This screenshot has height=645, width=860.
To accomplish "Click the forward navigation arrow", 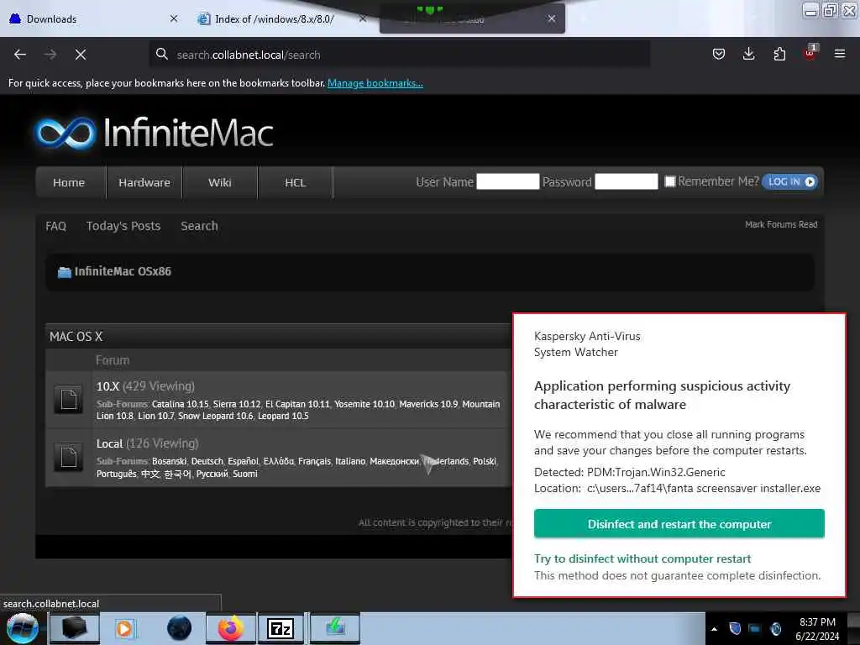I will coord(50,55).
